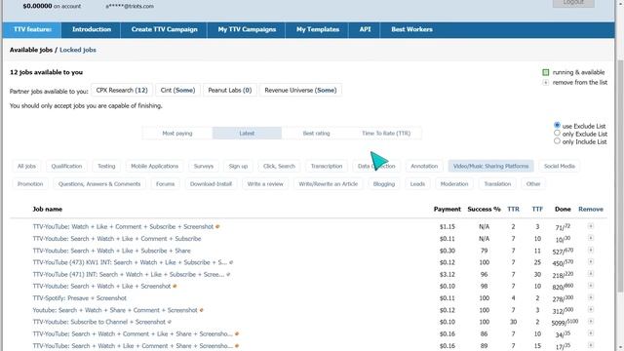This screenshot has width=624, height=351.
Task: Open My Templates tab
Action: point(318,29)
